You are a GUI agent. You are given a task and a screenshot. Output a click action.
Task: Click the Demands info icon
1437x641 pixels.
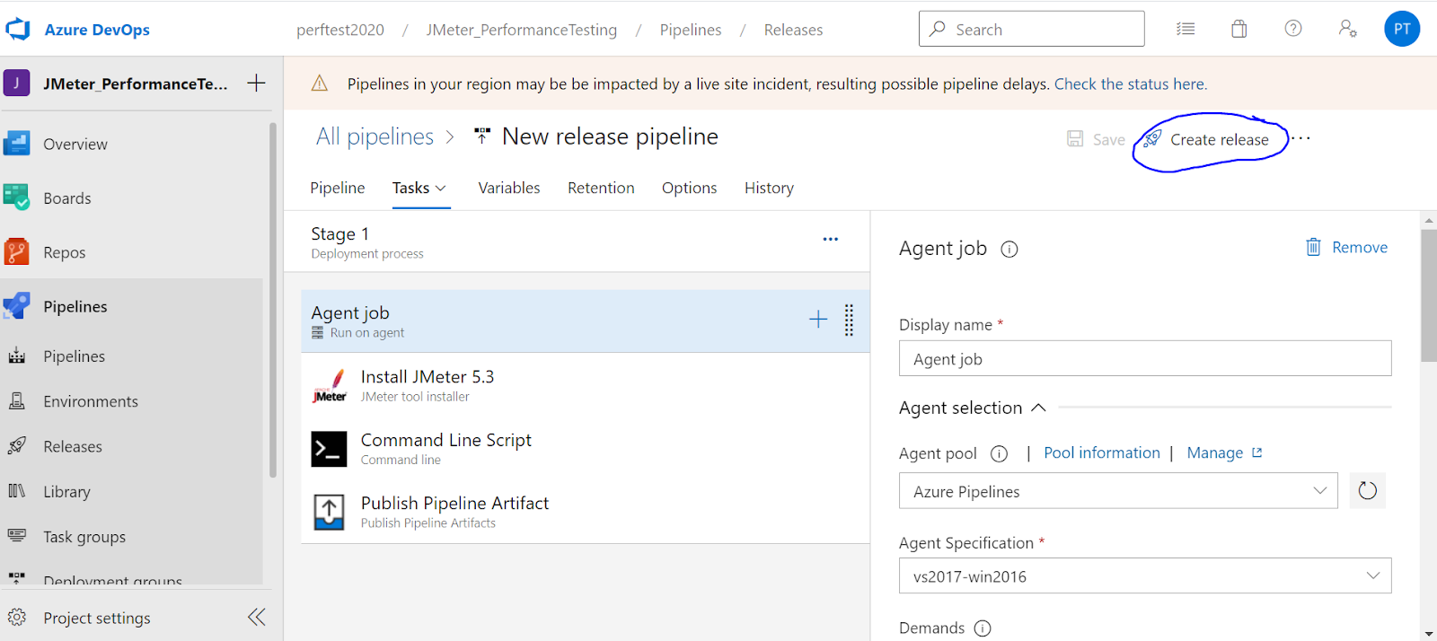983,628
